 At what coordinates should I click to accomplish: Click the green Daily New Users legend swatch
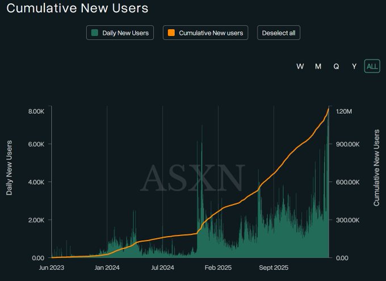point(95,33)
